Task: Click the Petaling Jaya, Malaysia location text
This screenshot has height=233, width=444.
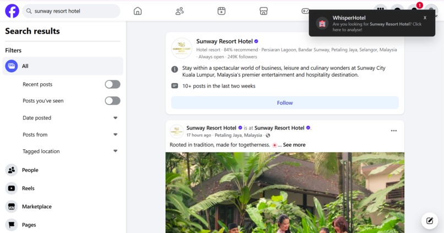Action: click(238, 136)
